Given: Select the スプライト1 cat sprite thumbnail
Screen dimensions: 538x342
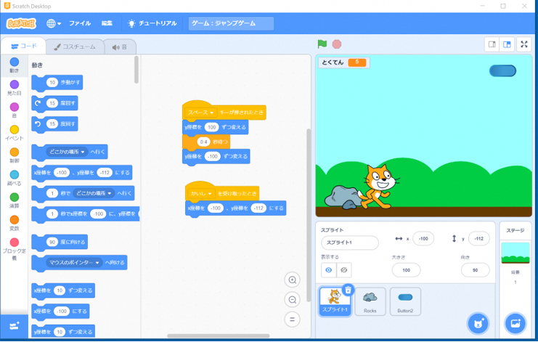Looking at the screenshot, I should [x=335, y=301].
